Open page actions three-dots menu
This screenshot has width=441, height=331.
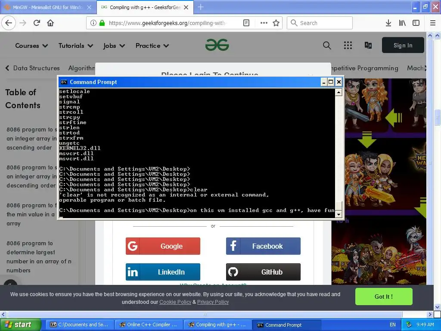pyautogui.click(x=264, y=23)
